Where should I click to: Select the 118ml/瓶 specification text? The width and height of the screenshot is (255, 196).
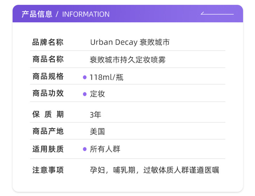pyautogui.click(x=107, y=77)
